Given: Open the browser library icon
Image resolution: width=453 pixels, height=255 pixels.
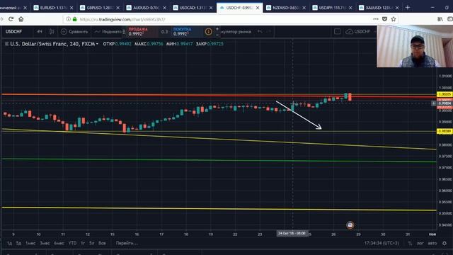Looking at the screenshot, I should pos(440,19).
